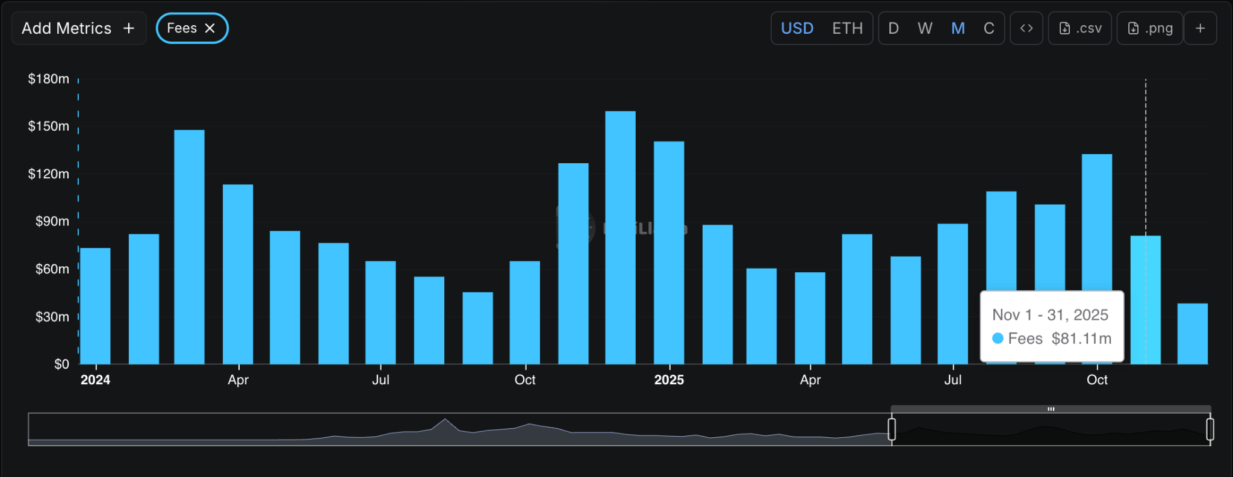Click the right range slider handle
This screenshot has height=477, width=1233.
pos(1210,429)
